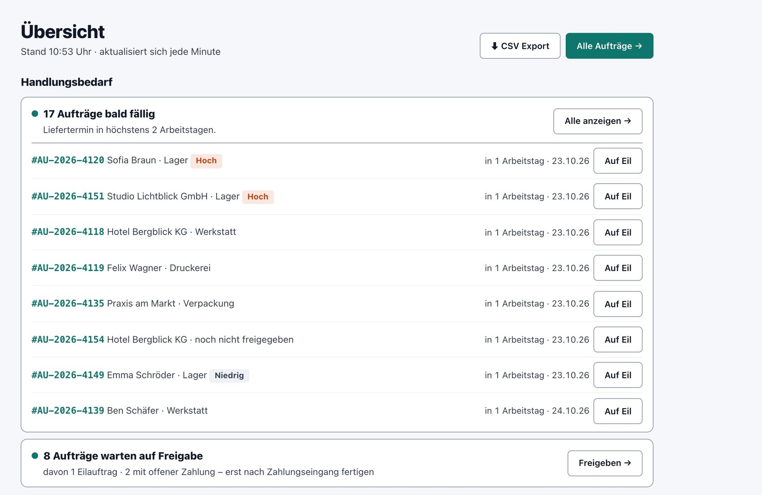Show all due orders via Alle anzeigen
Viewport: 762px width, 495px height.
click(597, 121)
